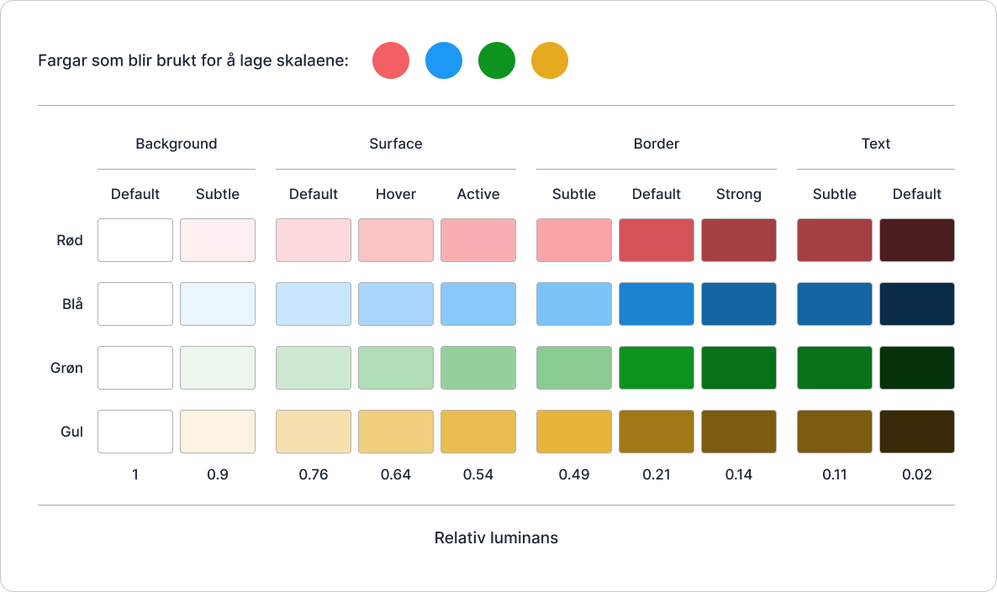This screenshot has height=592, width=997.
Task: Click the Surface group heading
Action: tap(396, 144)
